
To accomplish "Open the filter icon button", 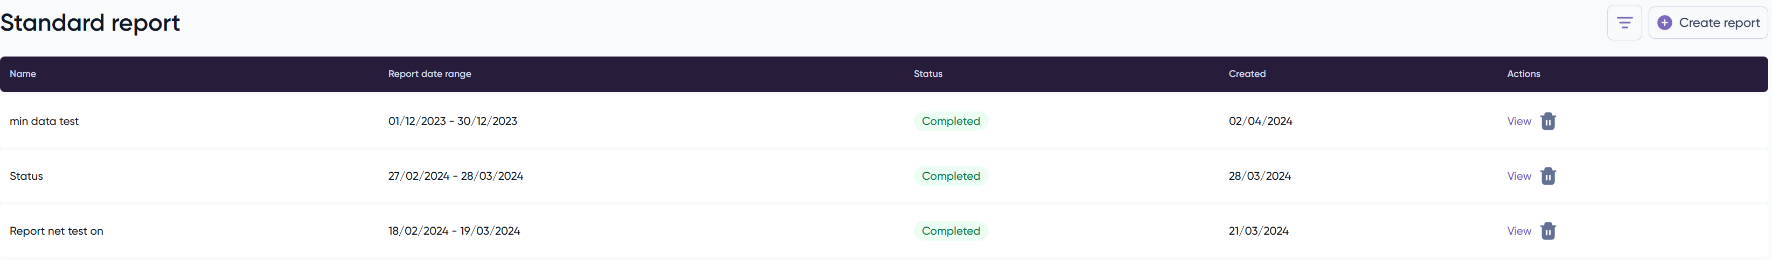I will 1623,23.
